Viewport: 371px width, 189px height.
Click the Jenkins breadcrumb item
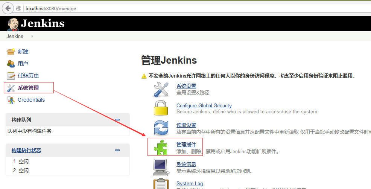(x=15, y=36)
